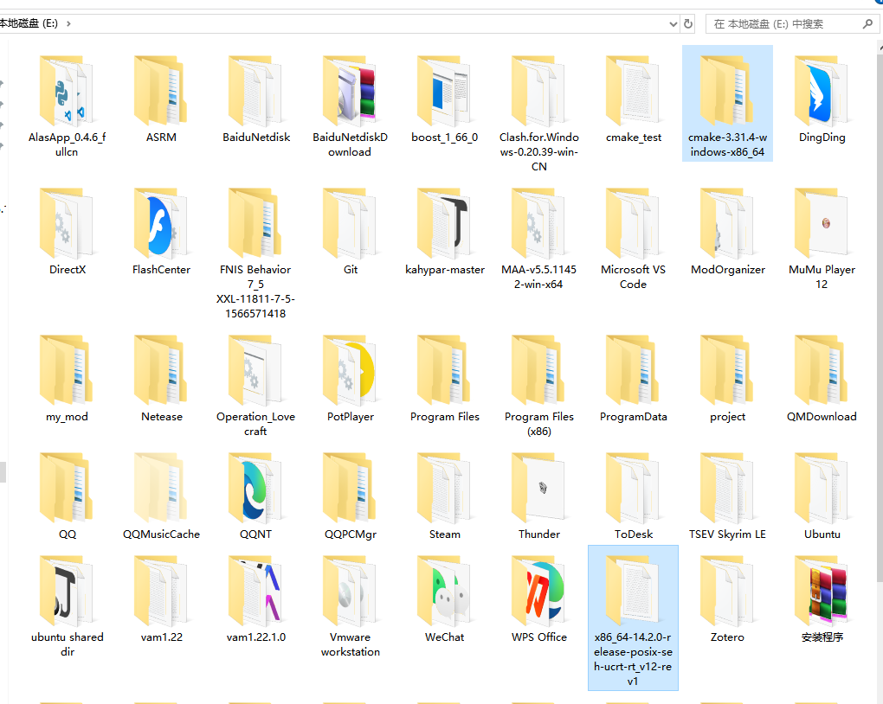Select the 安装程序 folder icon
Viewport: 883px width, 704px height.
822,591
